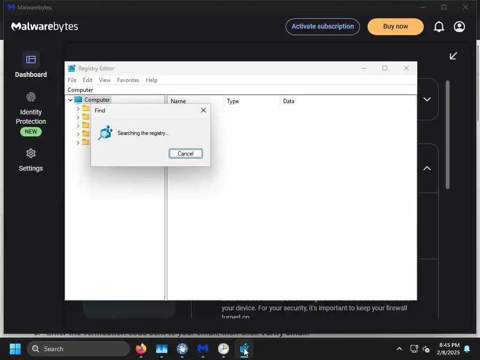Open the Windows notification bell in tray
This screenshot has height=360, width=480.
tap(467, 349)
